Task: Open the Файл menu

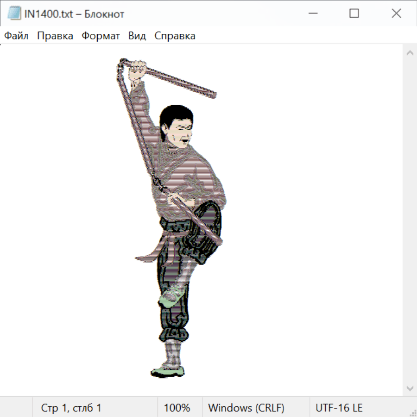Action: pyautogui.click(x=16, y=36)
